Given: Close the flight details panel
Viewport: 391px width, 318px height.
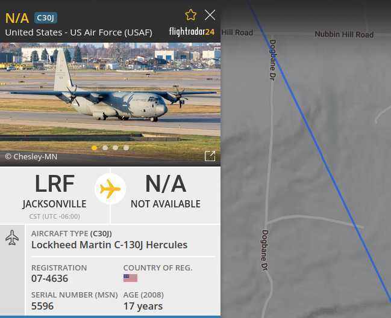Looking at the screenshot, I should point(210,15).
